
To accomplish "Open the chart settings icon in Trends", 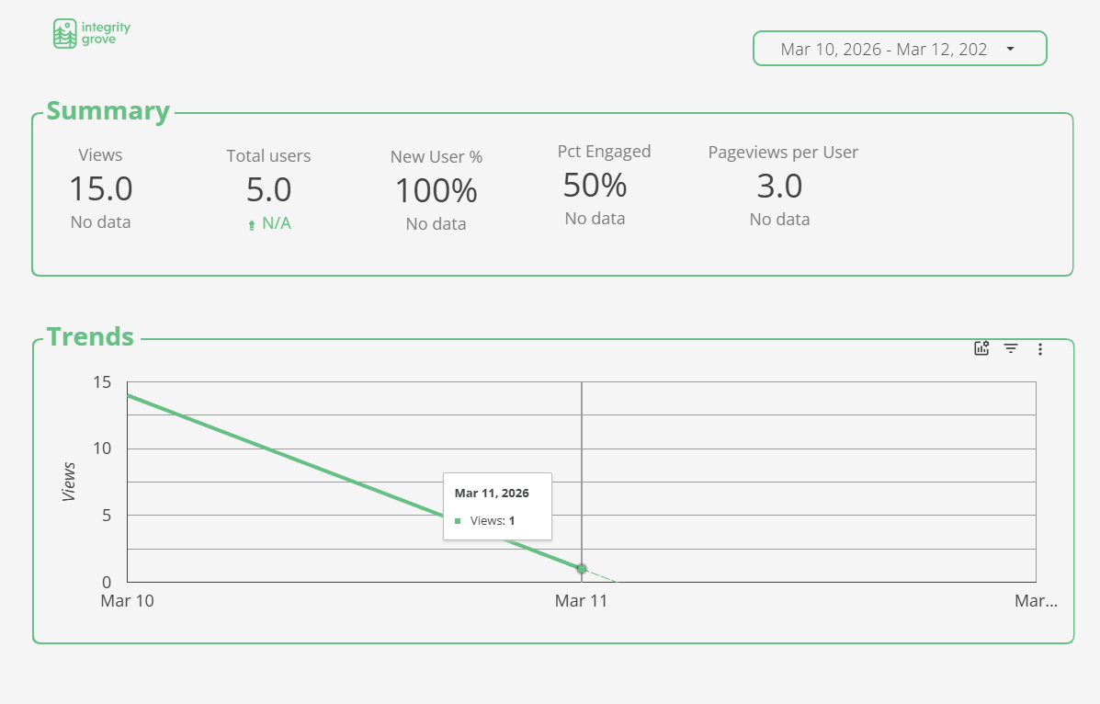I will (981, 348).
